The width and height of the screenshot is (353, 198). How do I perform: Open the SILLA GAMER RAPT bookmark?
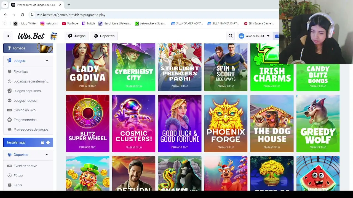coord(223,24)
